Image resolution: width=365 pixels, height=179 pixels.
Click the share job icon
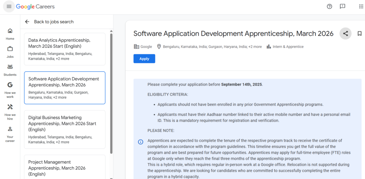[345, 33]
